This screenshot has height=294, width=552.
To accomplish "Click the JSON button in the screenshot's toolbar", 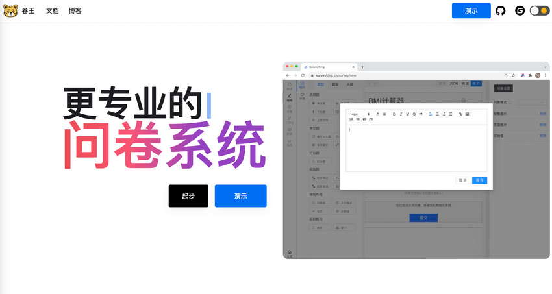I will [x=454, y=84].
